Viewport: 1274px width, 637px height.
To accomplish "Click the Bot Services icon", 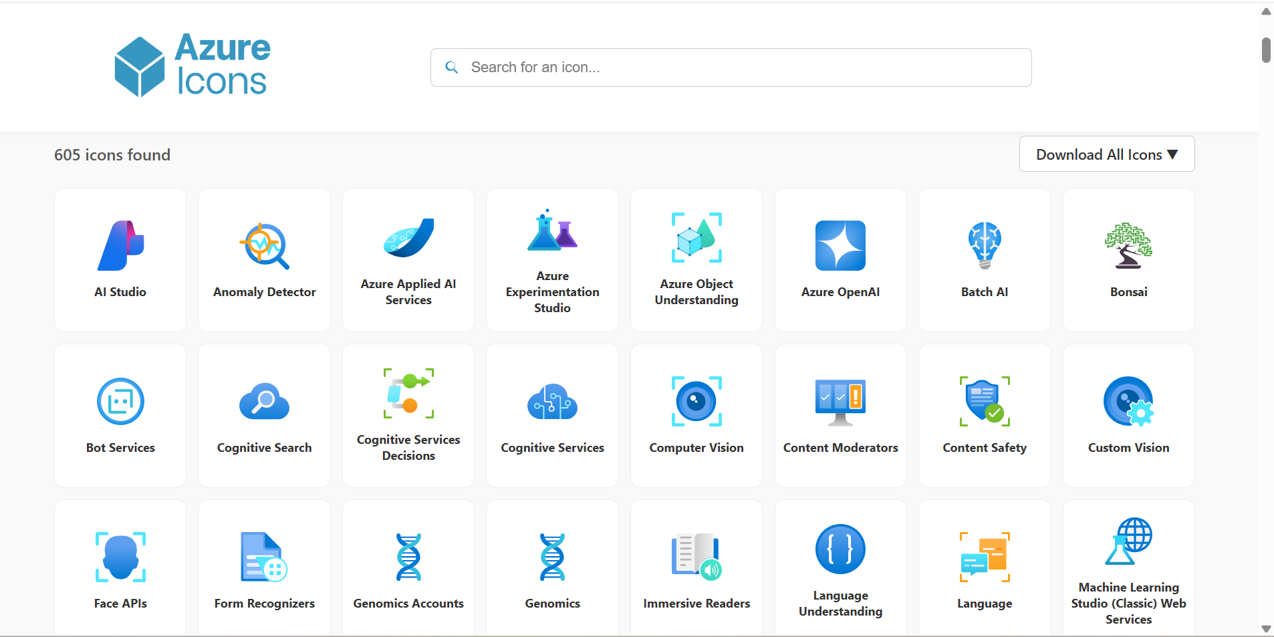I will point(120,416).
